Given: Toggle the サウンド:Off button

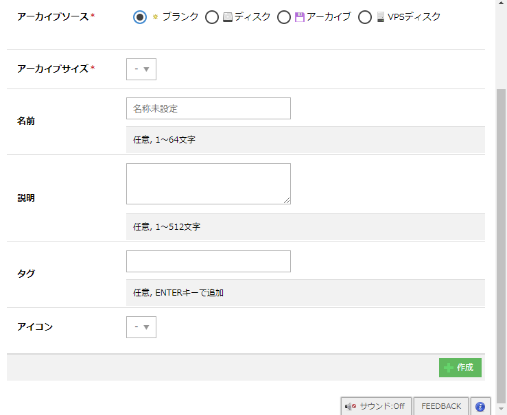Looking at the screenshot, I should (x=376, y=406).
